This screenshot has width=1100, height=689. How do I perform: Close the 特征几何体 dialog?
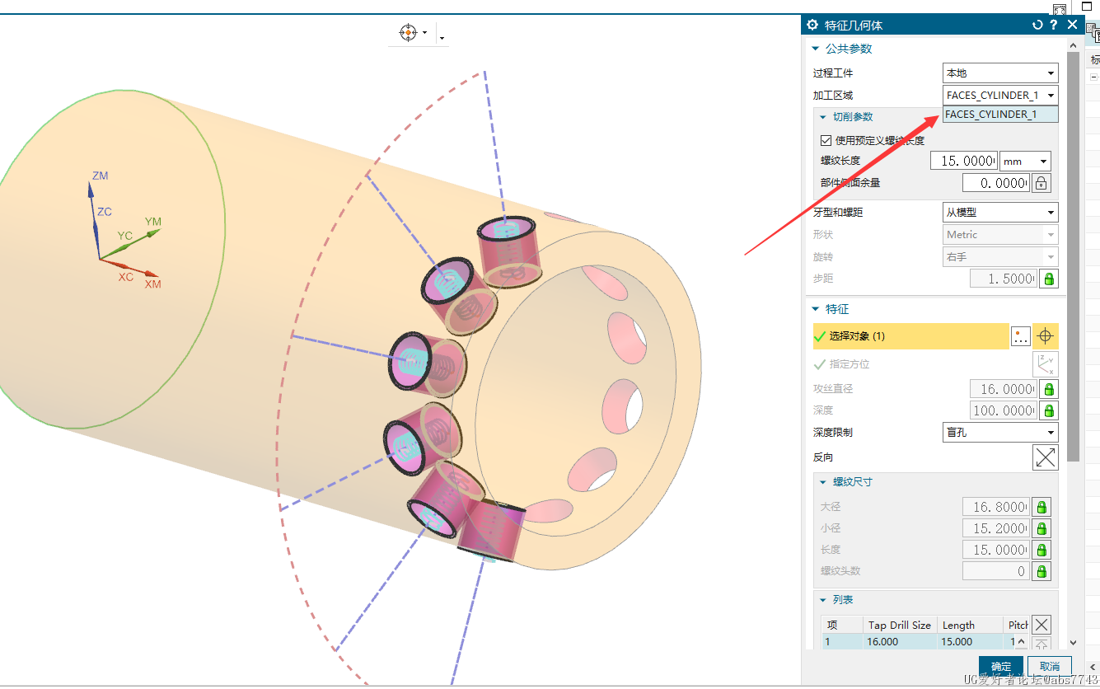[x=1072, y=25]
